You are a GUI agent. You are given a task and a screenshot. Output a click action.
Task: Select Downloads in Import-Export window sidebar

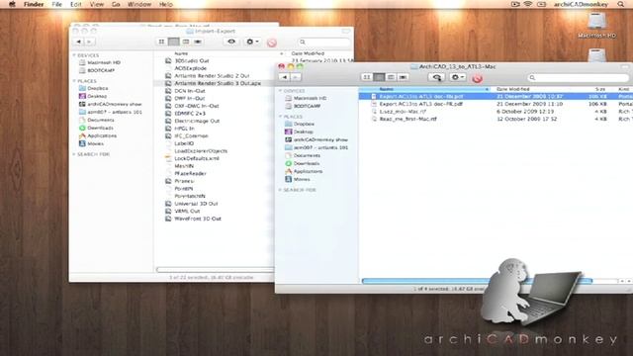click(100, 128)
